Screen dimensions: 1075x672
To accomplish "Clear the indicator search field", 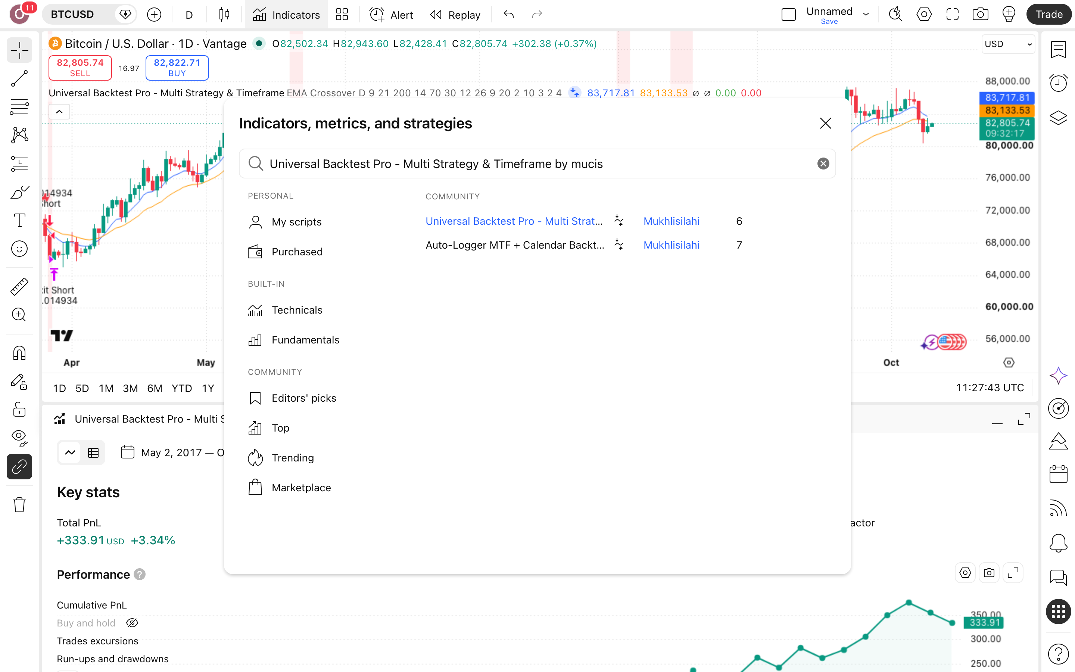I will click(x=823, y=164).
